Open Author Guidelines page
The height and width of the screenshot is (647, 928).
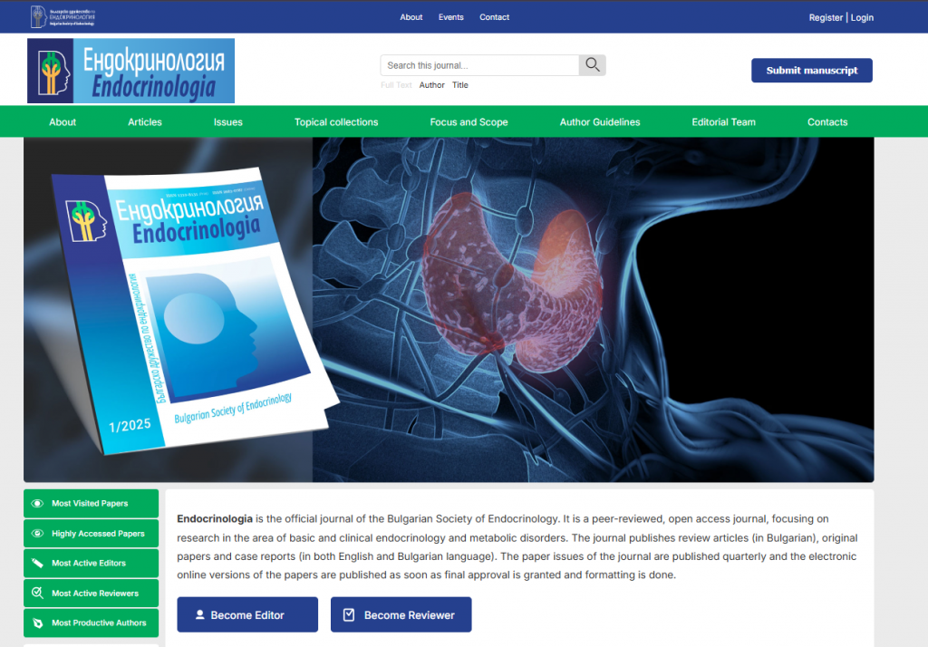pos(600,122)
